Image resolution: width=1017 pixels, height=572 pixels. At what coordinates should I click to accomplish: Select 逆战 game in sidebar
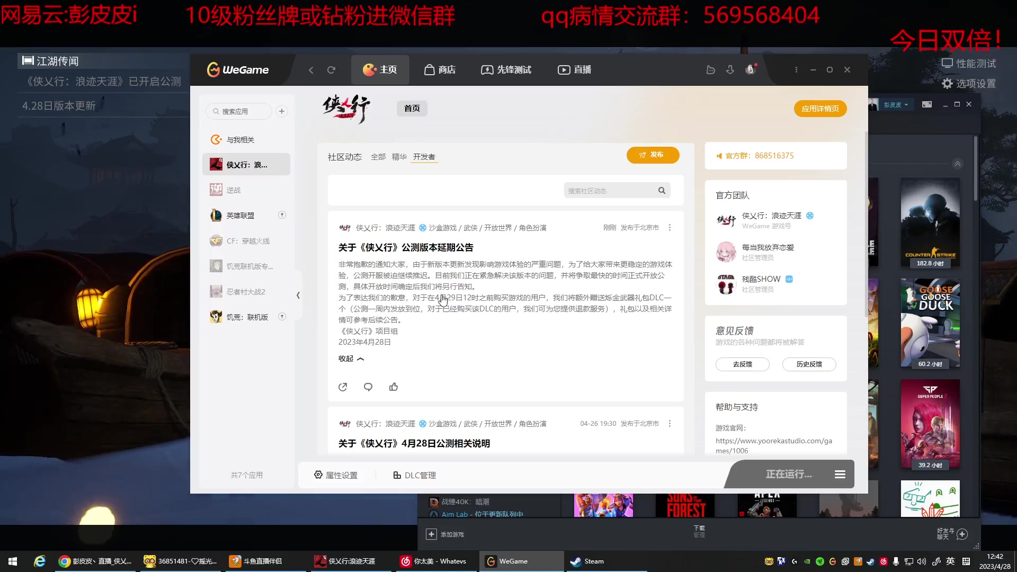point(246,190)
